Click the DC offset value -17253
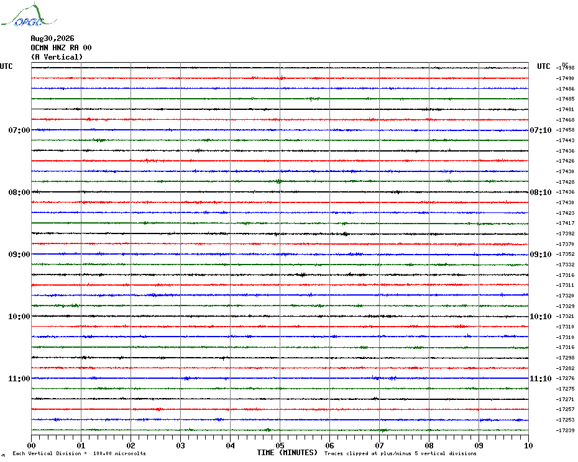Image resolution: width=578 pixels, height=462 pixels. (x=565, y=420)
